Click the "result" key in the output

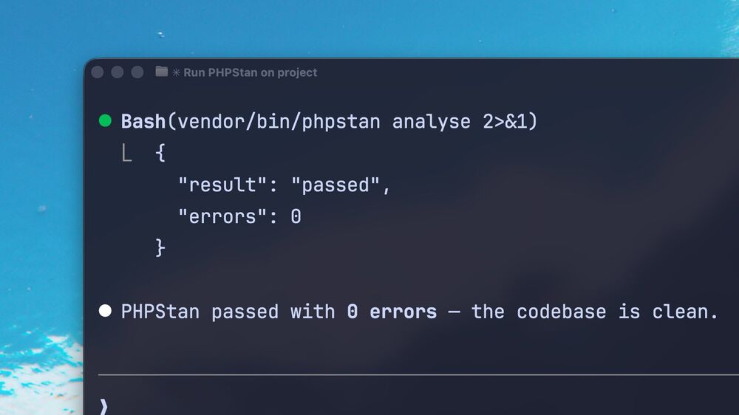tap(222, 185)
